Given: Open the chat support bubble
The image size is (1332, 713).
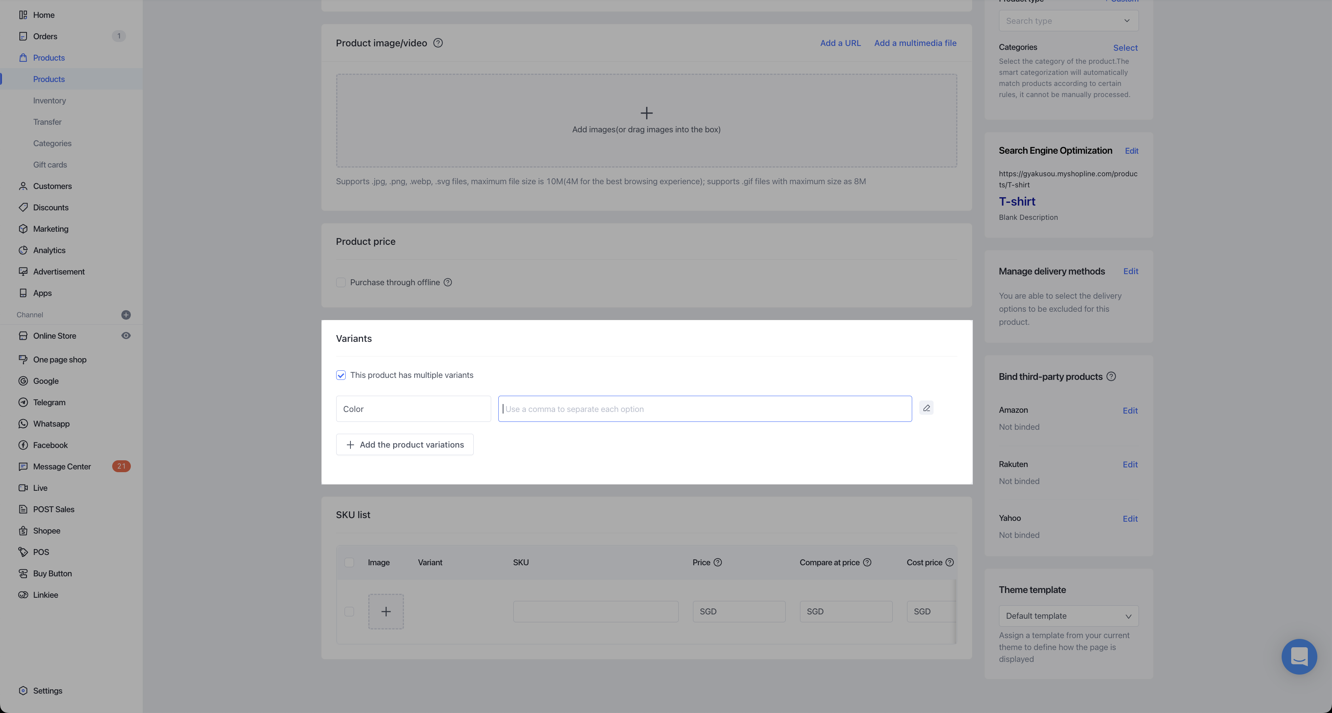Looking at the screenshot, I should 1299,657.
